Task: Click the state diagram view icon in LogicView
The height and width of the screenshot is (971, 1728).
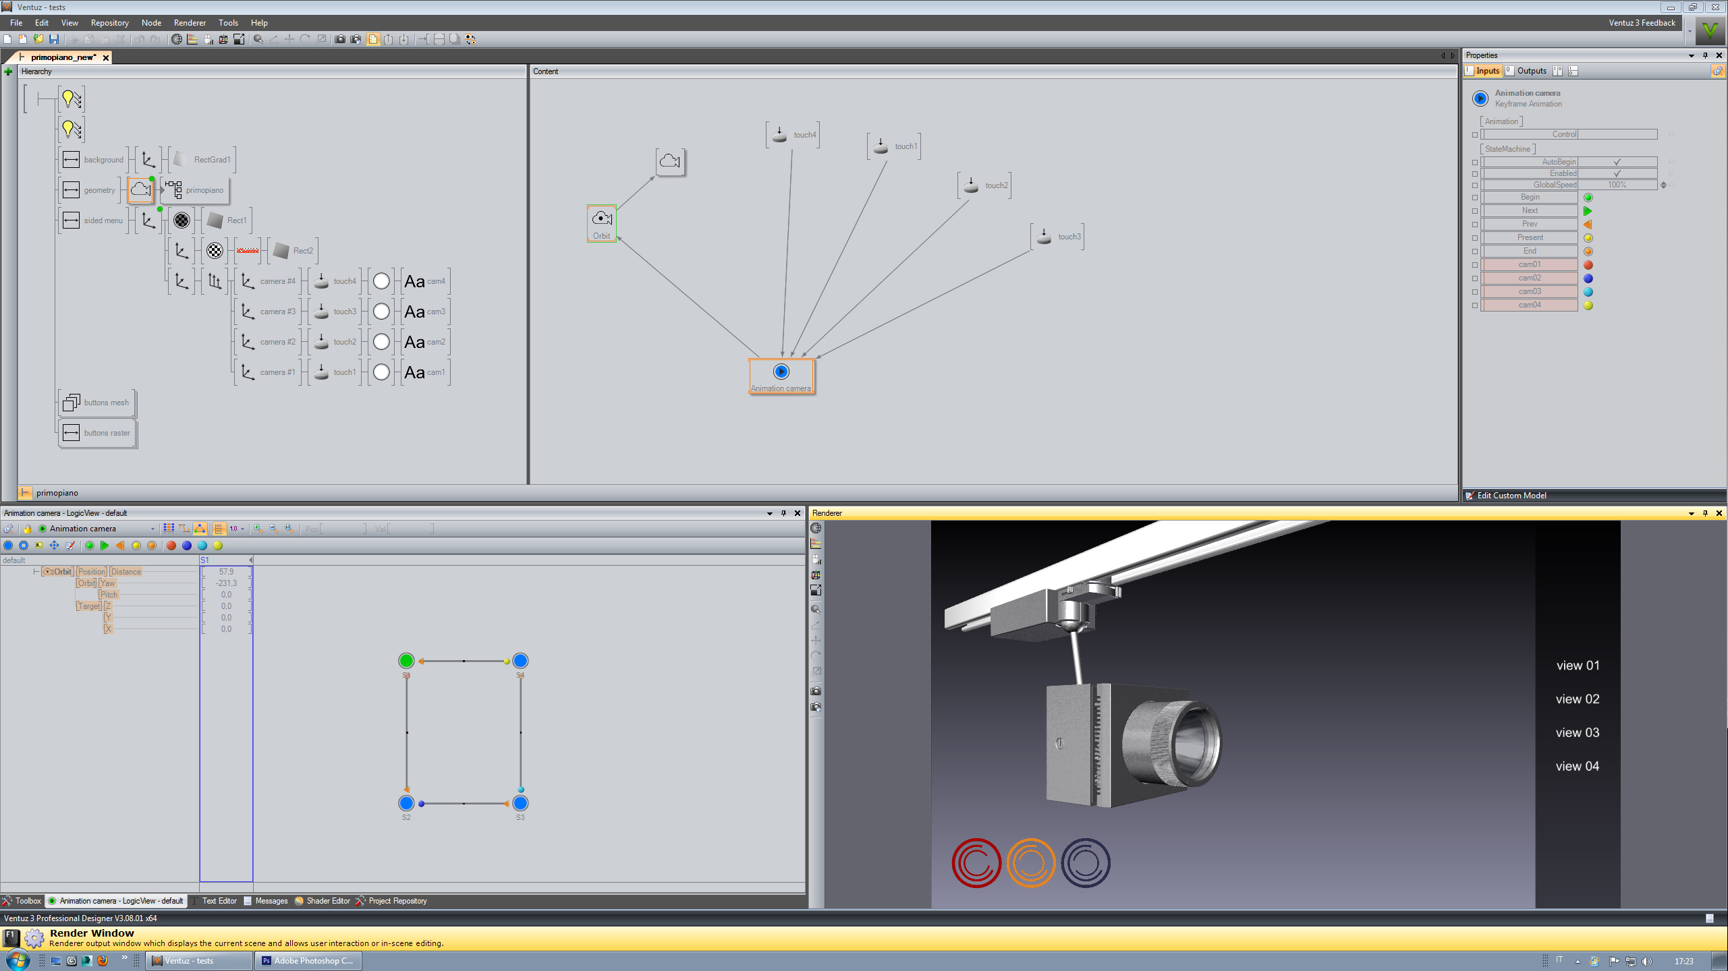Action: (200, 529)
